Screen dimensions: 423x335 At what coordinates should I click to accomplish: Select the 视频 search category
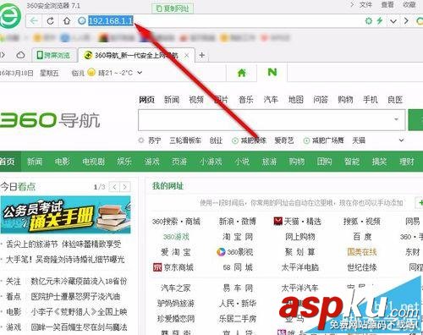[196, 100]
